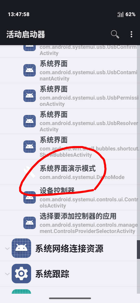Tap the UsbResolverActivity Android icon

coord(30,121)
